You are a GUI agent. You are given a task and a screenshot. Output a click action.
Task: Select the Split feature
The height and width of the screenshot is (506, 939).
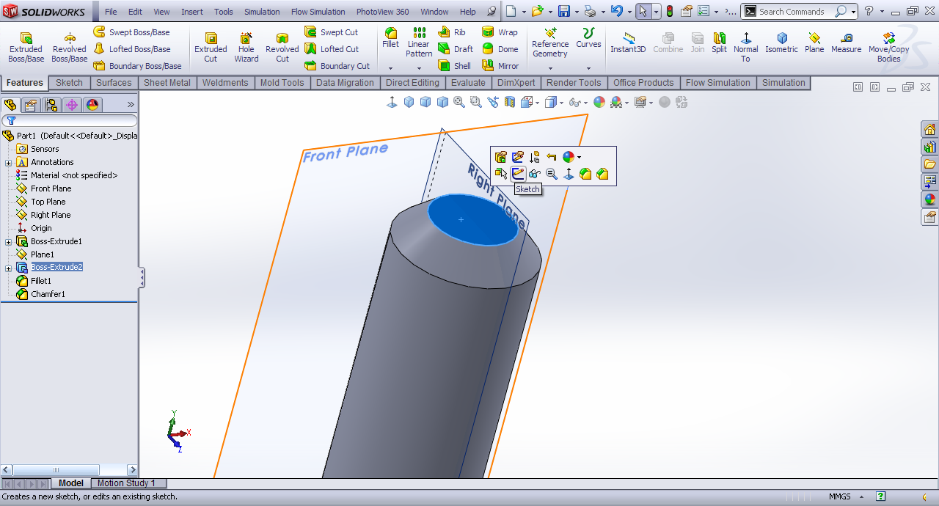(719, 43)
